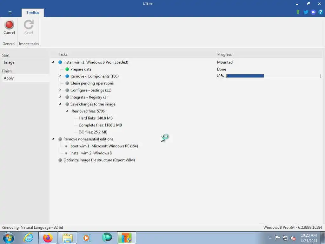325x244 pixels.
Task: Select Hard links: 340.8 MB row
Action: point(96,118)
